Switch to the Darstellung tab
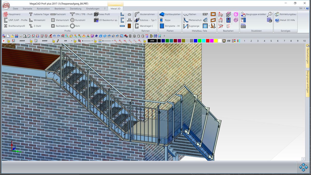The height and width of the screenshot is (175, 311). click(x=75, y=9)
